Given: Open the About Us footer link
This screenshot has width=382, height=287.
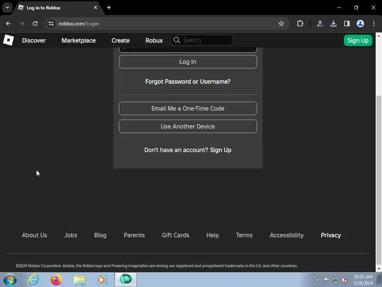Looking at the screenshot, I should point(34,235).
